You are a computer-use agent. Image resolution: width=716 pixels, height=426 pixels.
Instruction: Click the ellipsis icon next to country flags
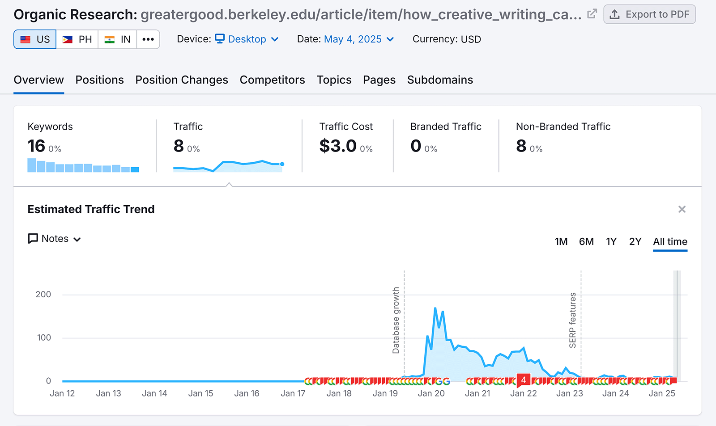148,39
